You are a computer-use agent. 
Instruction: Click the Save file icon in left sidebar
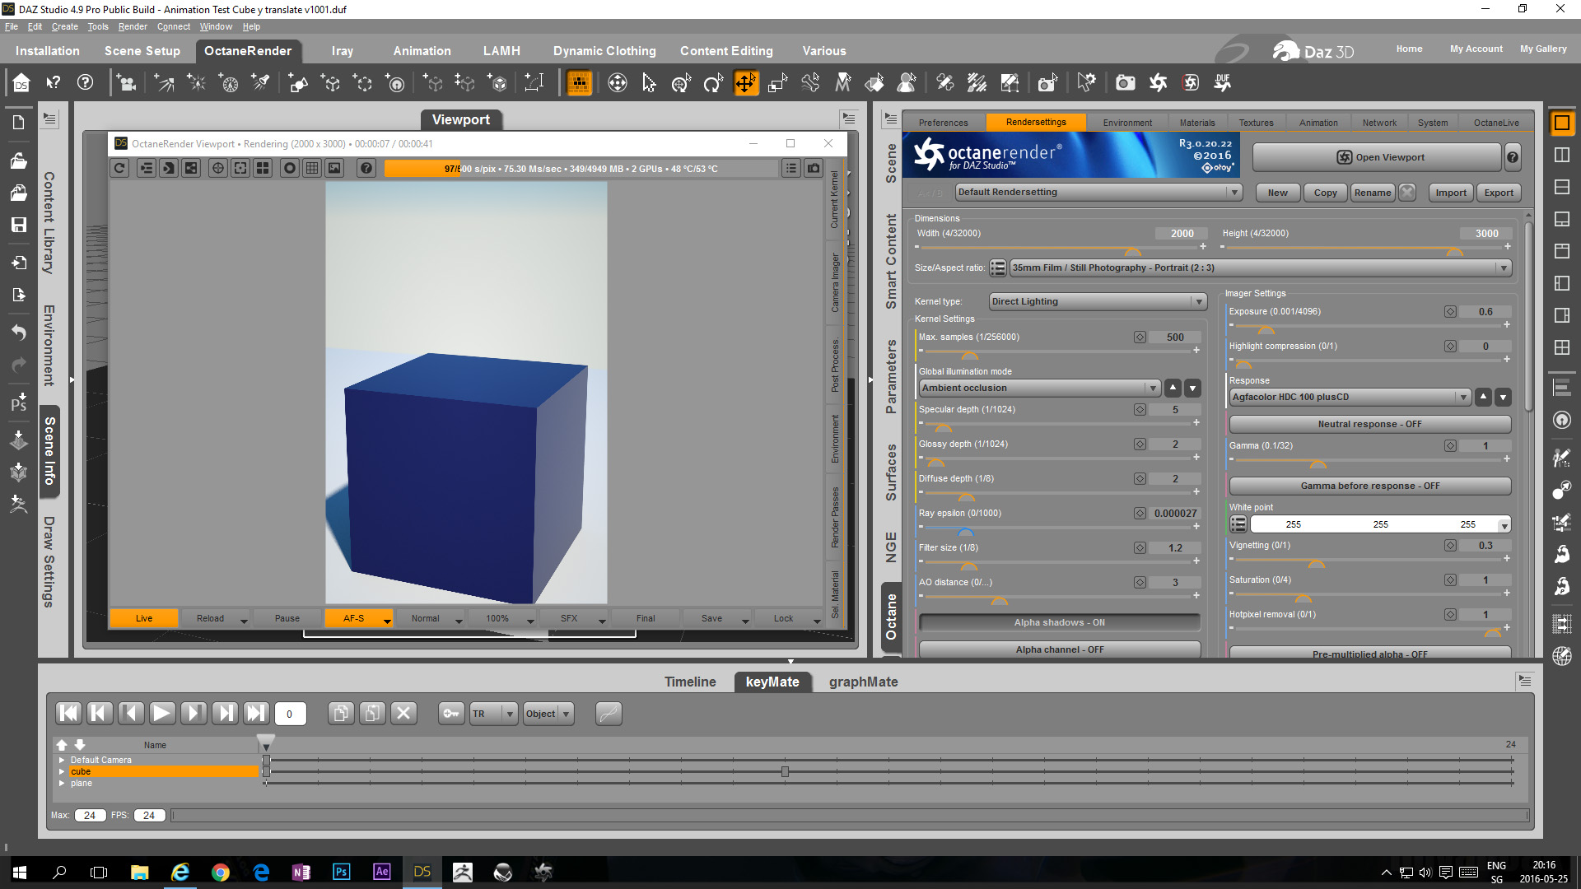click(x=18, y=225)
